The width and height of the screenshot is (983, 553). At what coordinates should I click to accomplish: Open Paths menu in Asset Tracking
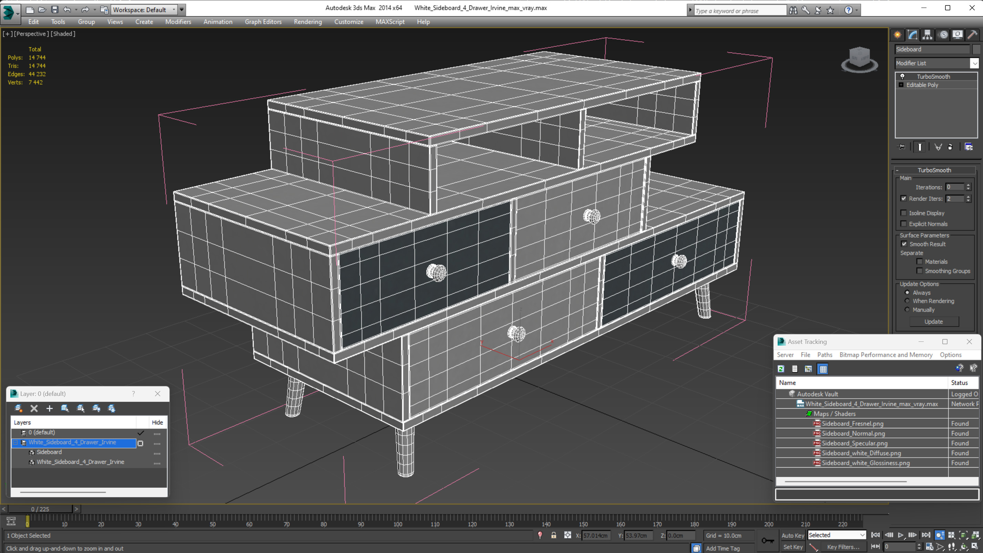tap(825, 355)
